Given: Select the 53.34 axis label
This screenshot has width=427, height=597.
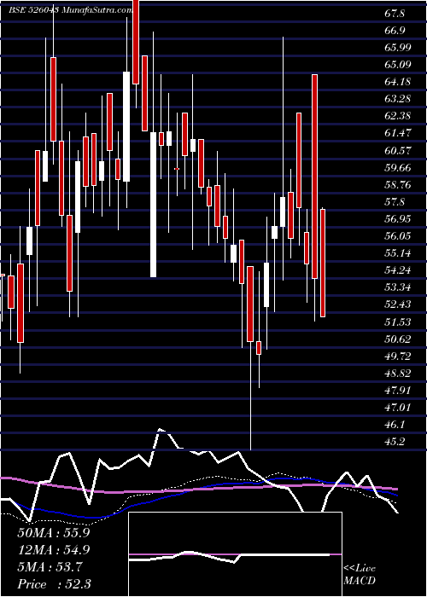Looking at the screenshot, I should click(398, 287).
